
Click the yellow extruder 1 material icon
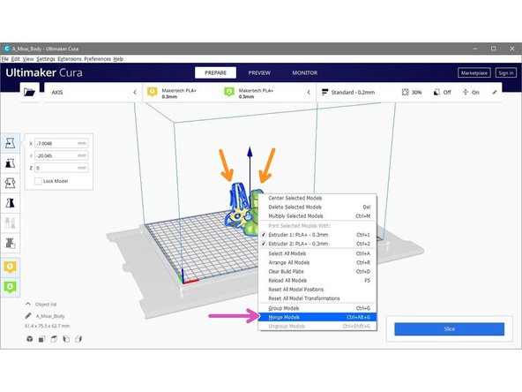(x=153, y=92)
